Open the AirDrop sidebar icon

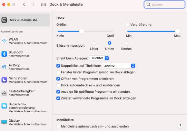[x=4, y=67]
